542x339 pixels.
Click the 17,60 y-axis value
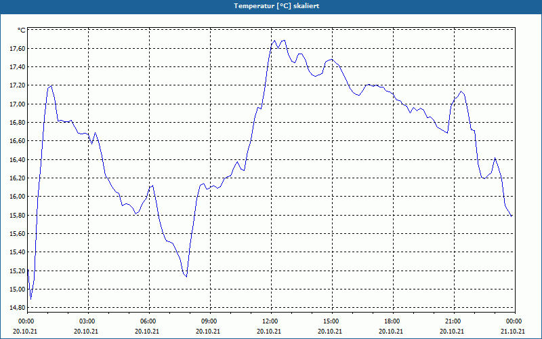point(18,49)
